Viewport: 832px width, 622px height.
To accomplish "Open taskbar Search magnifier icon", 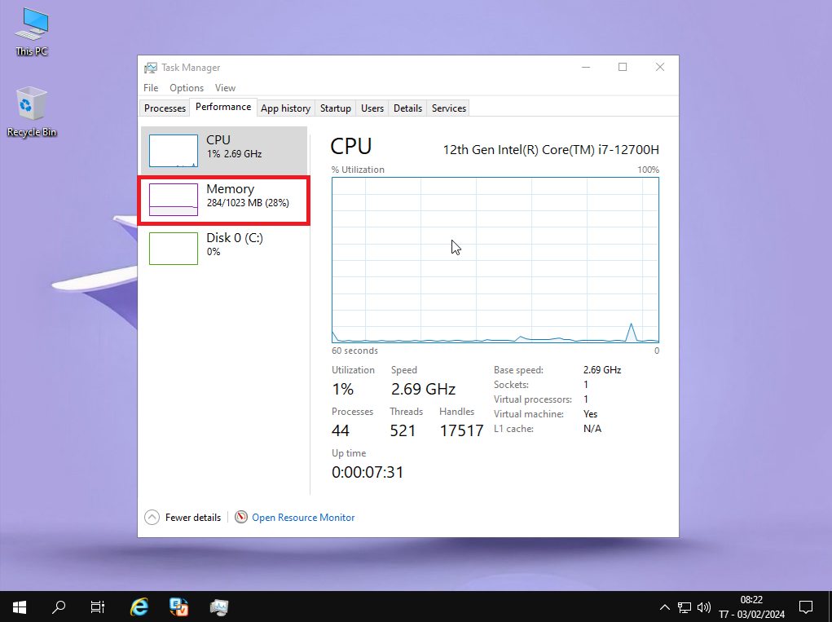I will (x=59, y=607).
